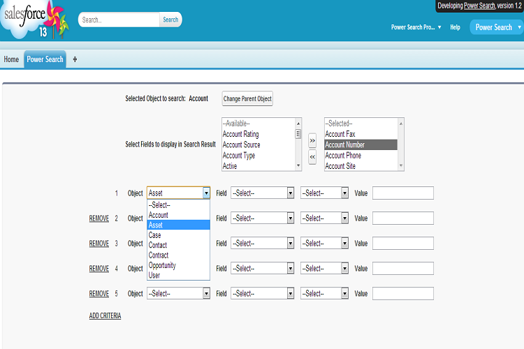Pick Account option in object dropdown
Viewport: 524px width, 349px height.
[x=159, y=215]
